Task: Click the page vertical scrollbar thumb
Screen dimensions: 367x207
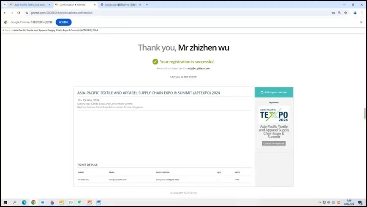Action: pos(365,113)
